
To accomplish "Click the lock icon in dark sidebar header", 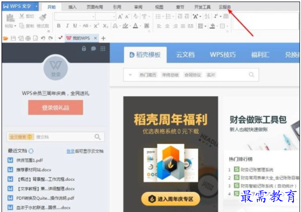I will pos(84,49).
